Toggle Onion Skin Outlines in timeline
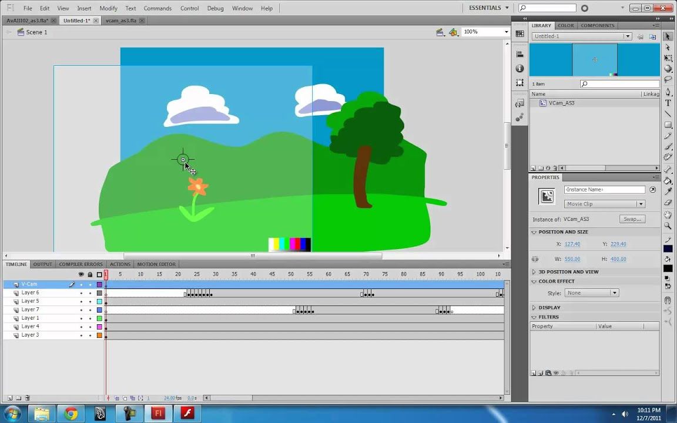 point(125,398)
